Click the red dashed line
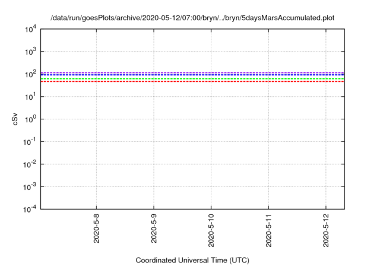The image size is (380, 266). coord(192,81)
